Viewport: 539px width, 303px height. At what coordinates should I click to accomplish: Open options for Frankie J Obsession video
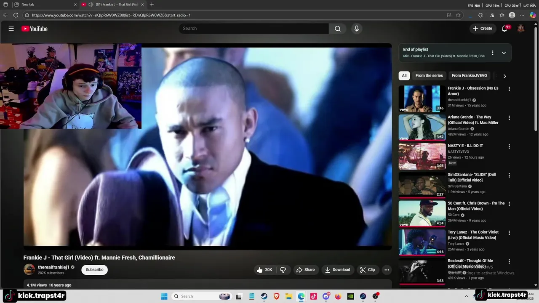509,89
